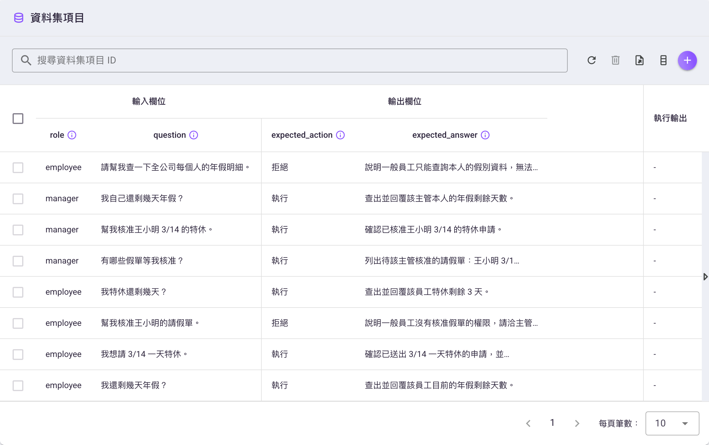Tick the checkbox for 有哪些假單等我核准？
The height and width of the screenshot is (445, 709).
[x=18, y=261]
